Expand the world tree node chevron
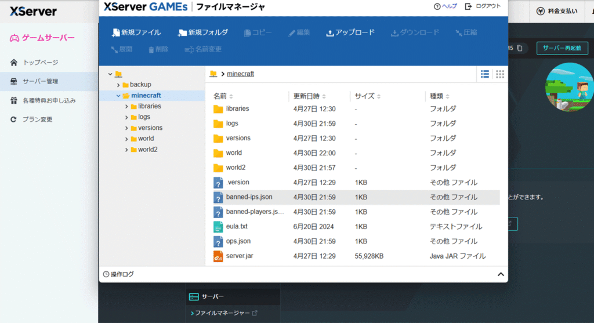This screenshot has height=323, width=594. (x=126, y=139)
